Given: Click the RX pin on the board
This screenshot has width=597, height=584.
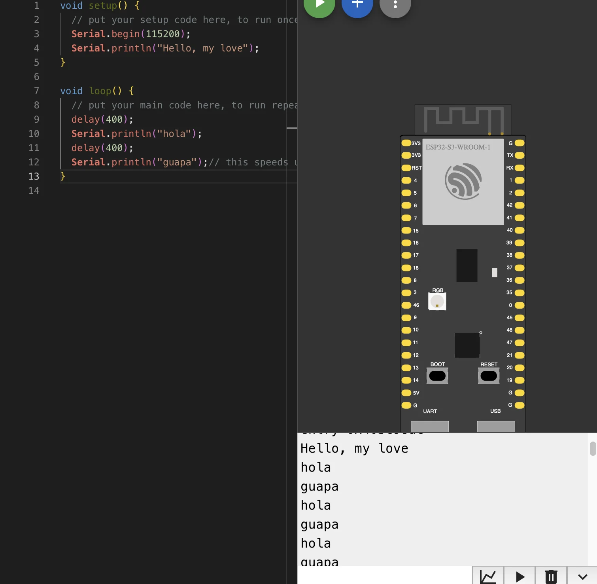Looking at the screenshot, I should (x=520, y=168).
